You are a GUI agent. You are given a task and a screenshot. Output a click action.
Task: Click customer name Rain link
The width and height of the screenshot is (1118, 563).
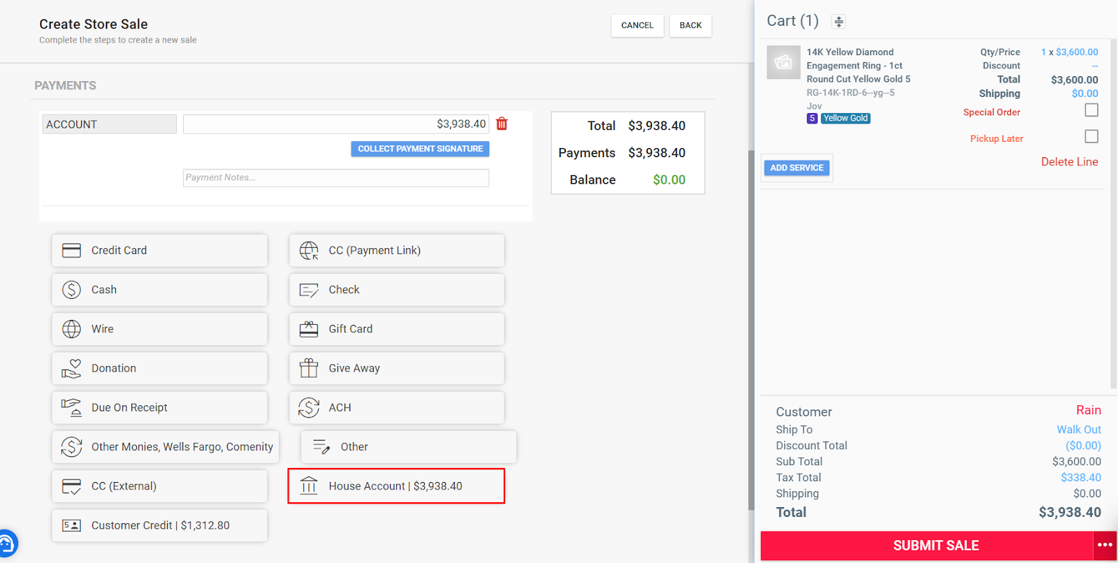[x=1088, y=410]
